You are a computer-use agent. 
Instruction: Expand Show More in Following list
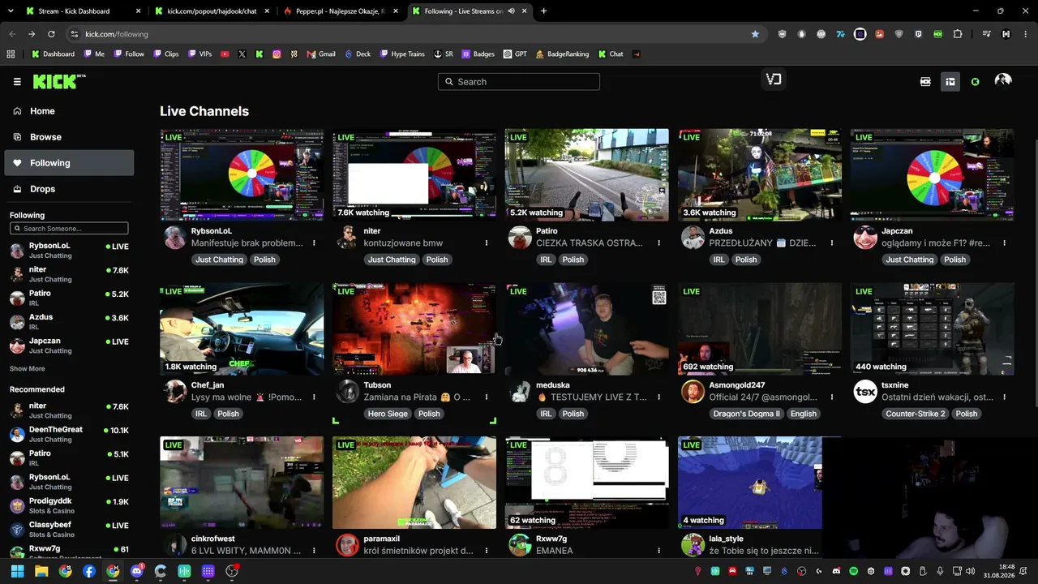28,368
